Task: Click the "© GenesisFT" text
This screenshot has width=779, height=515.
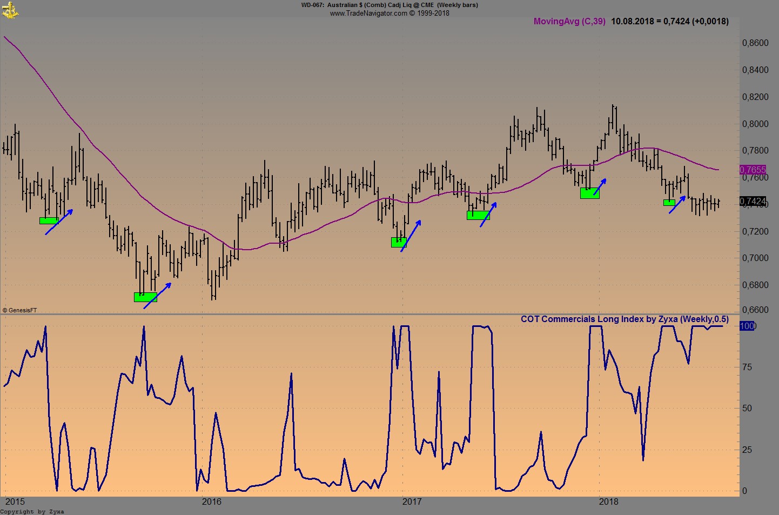Action: (x=20, y=310)
